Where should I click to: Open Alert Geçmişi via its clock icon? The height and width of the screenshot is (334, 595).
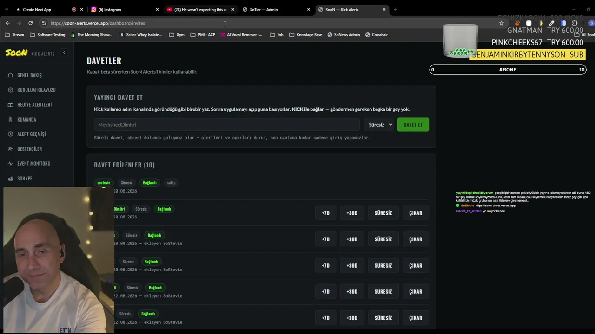click(11, 134)
